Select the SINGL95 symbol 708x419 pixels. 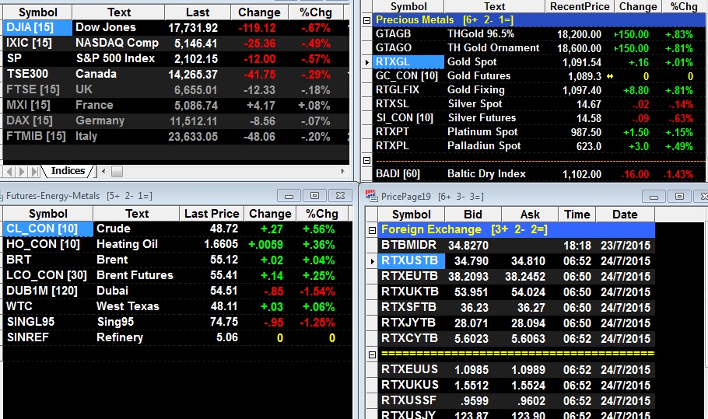(48, 322)
